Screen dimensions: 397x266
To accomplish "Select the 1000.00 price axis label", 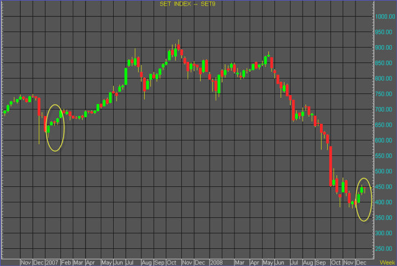I will (x=385, y=17).
